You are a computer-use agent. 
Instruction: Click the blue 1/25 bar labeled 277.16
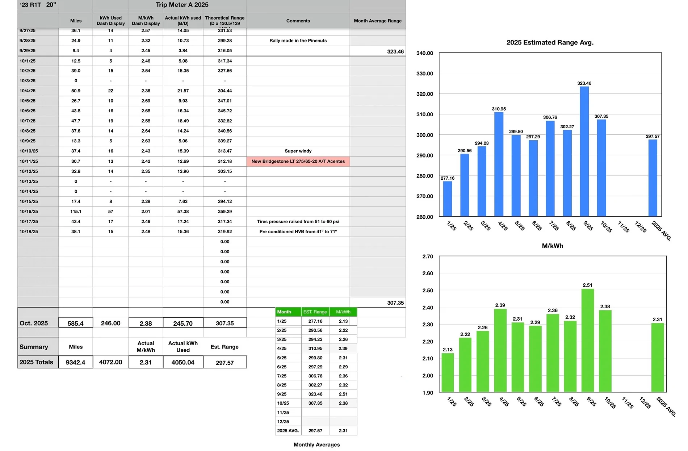point(448,199)
